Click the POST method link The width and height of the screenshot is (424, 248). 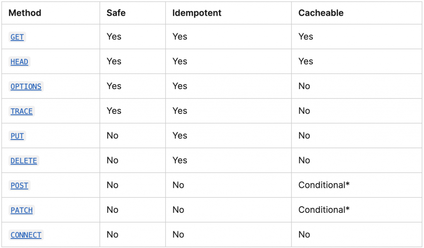tap(19, 185)
